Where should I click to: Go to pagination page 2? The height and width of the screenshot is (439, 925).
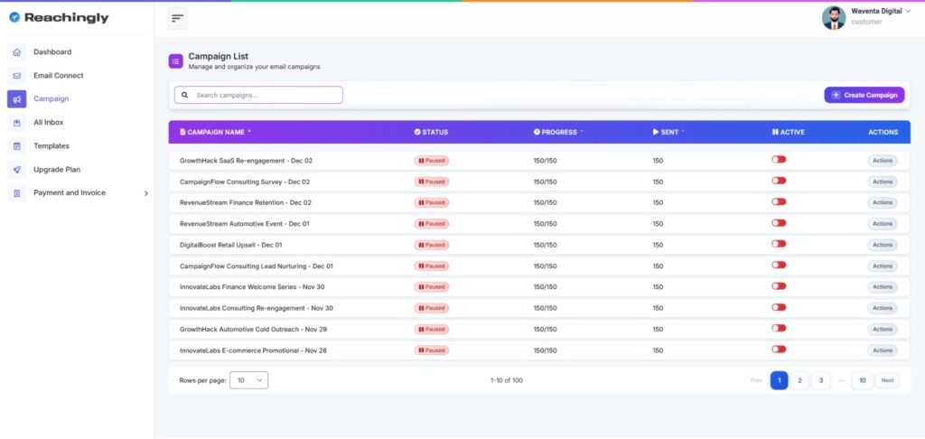click(x=799, y=380)
